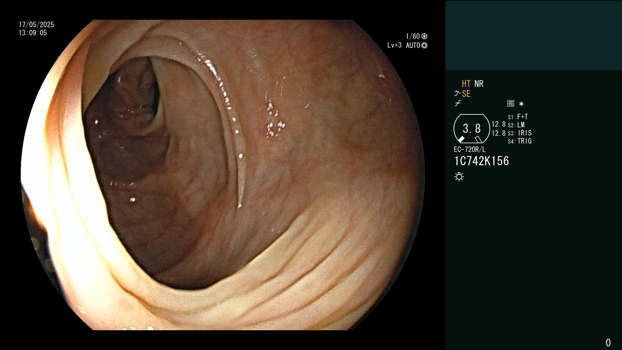Viewport: 622px width, 350px height.
Task: Click the S2: LM switch assignment
Action: coord(516,125)
